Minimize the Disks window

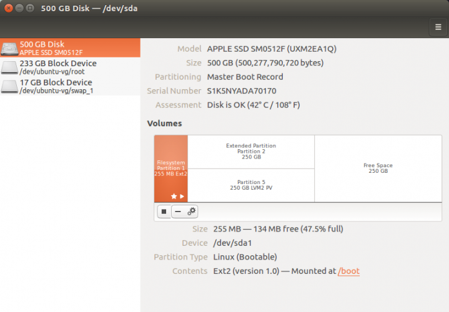pos(20,8)
